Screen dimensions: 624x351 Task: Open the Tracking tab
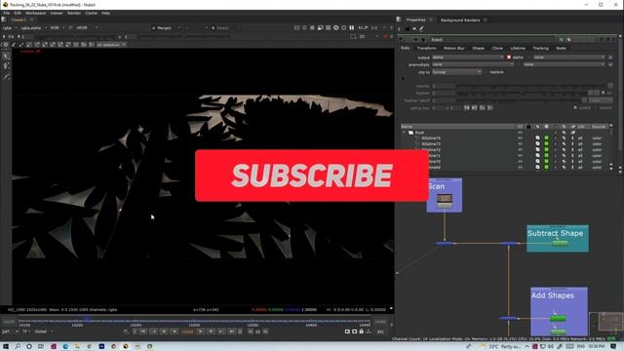541,48
